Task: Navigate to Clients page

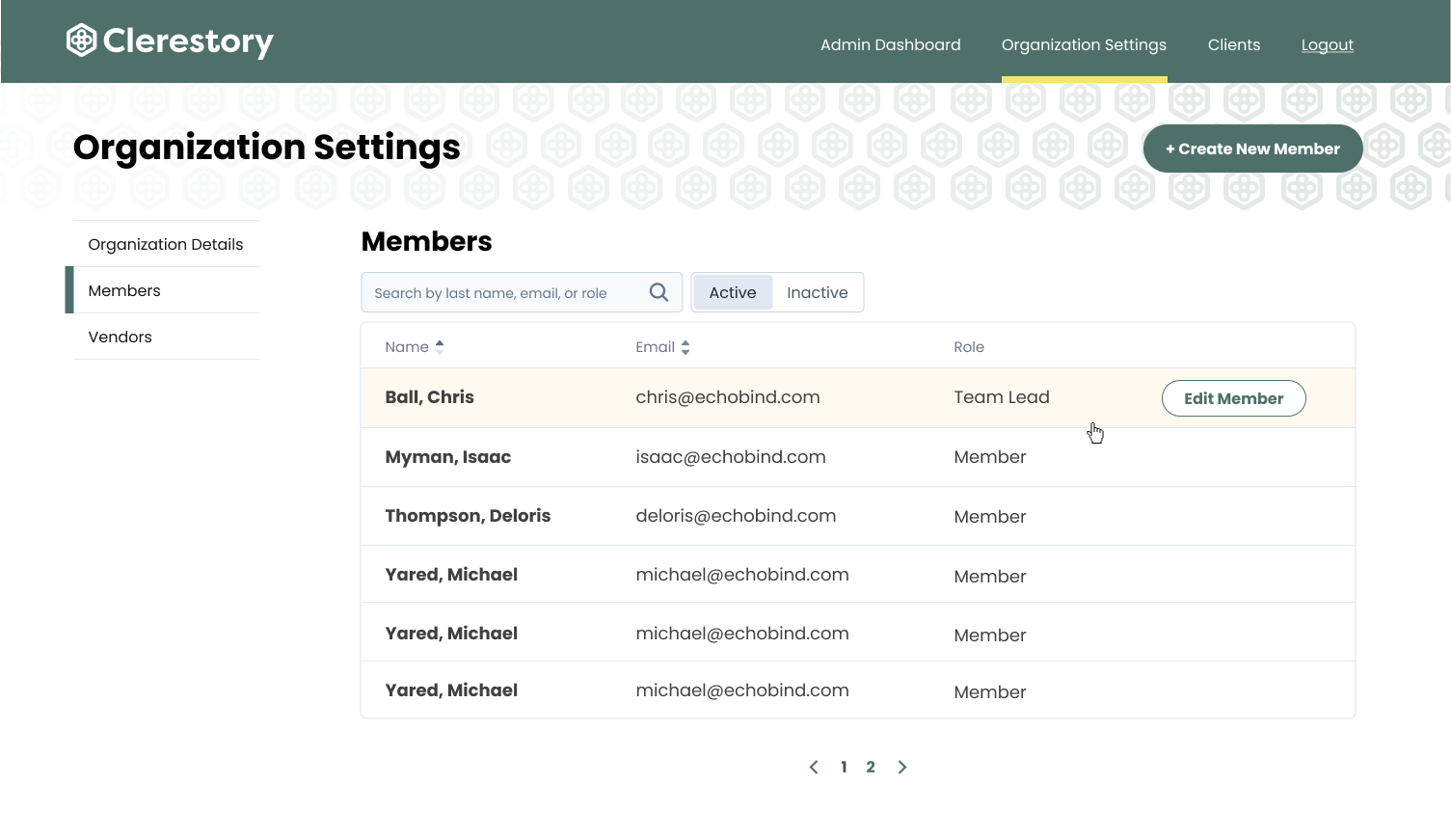Action: click(1233, 44)
